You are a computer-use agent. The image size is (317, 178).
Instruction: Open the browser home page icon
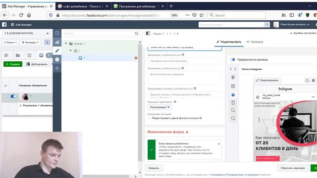tap(29, 15)
